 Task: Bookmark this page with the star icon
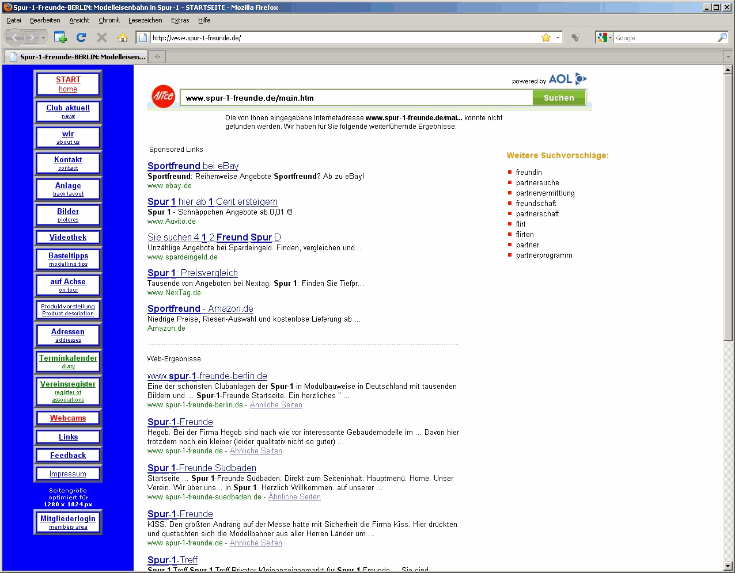click(545, 38)
